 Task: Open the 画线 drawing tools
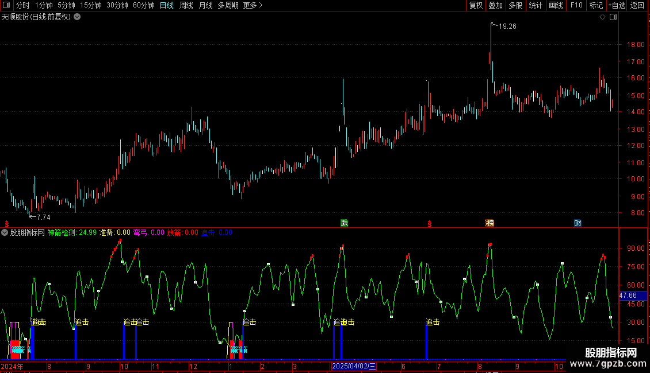556,5
